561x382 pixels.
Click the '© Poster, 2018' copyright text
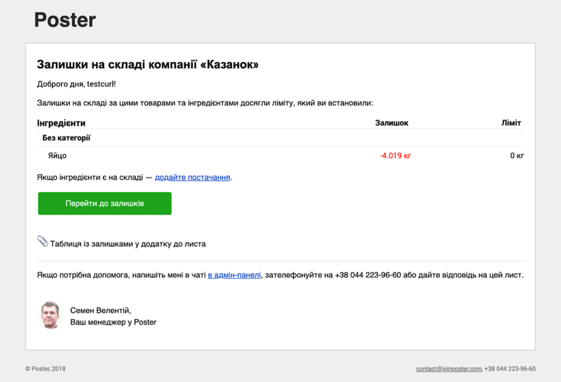(45, 369)
